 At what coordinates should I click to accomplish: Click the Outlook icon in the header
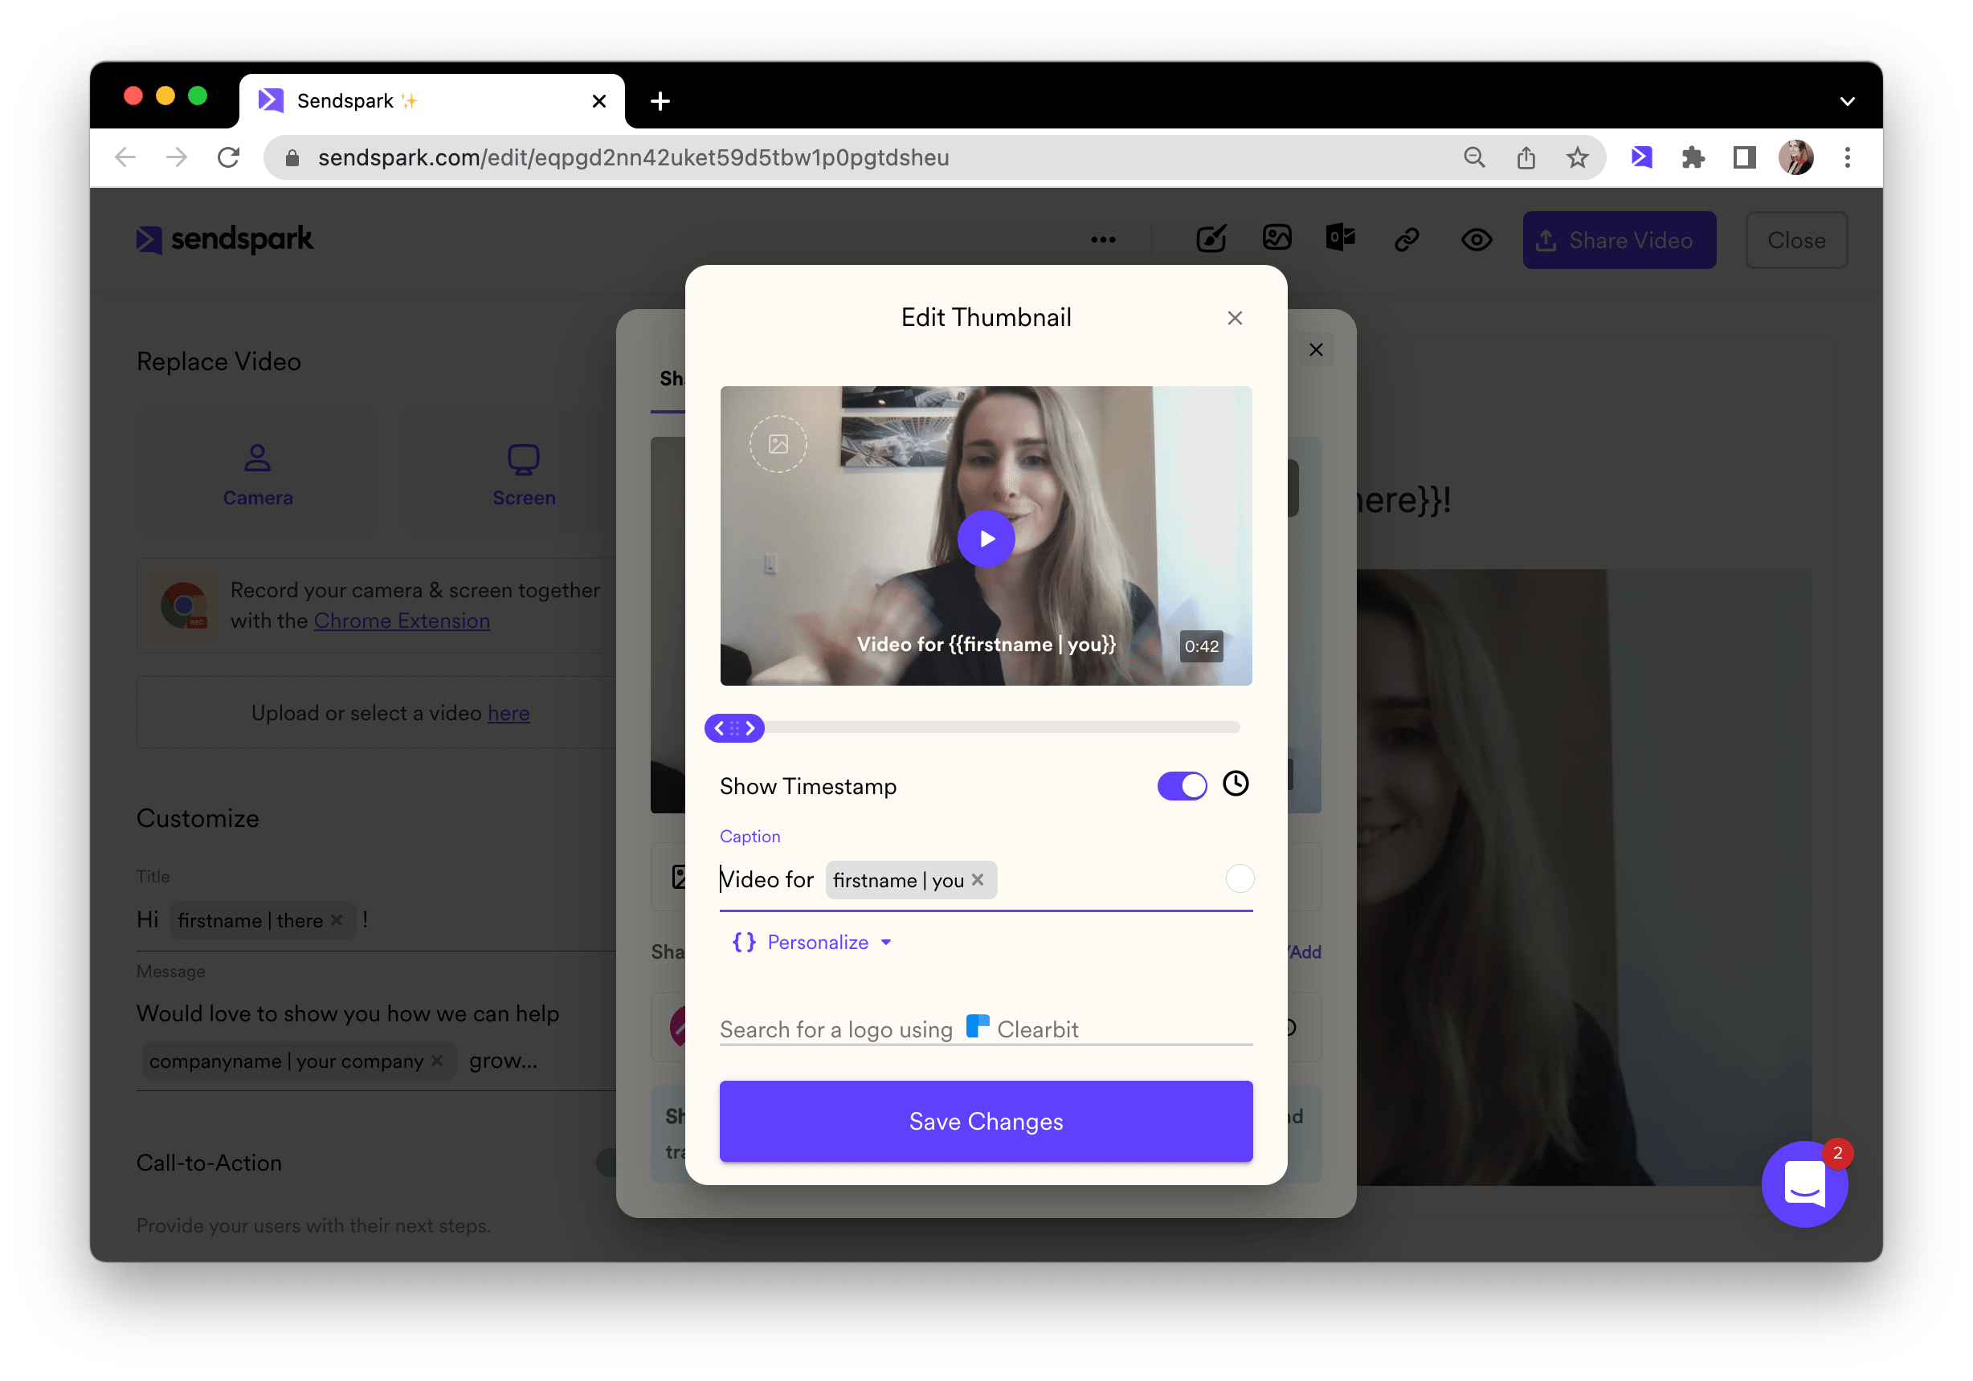pos(1341,236)
